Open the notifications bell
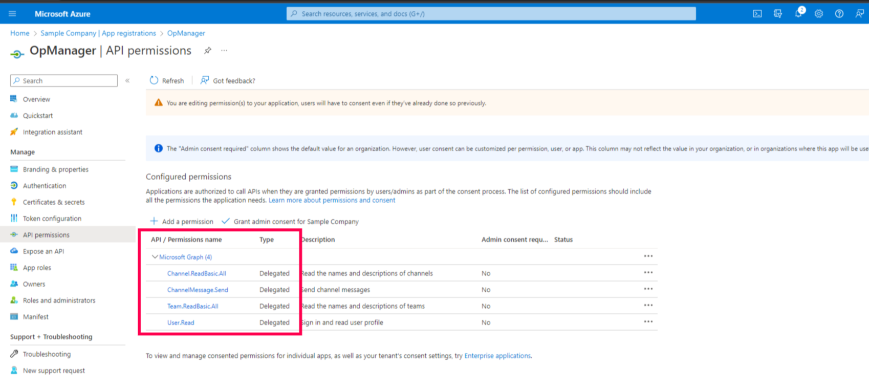Viewport: 869px width, 389px height. pos(798,13)
